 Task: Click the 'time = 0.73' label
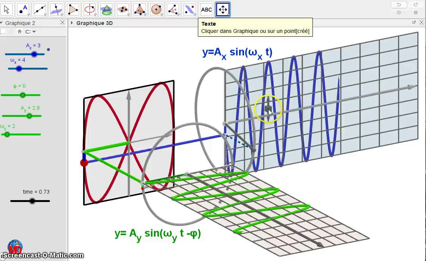(36, 192)
